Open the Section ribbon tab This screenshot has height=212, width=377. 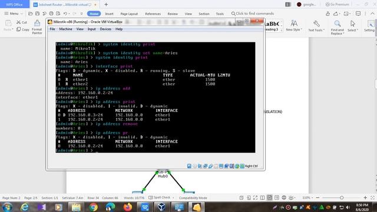click(204, 14)
